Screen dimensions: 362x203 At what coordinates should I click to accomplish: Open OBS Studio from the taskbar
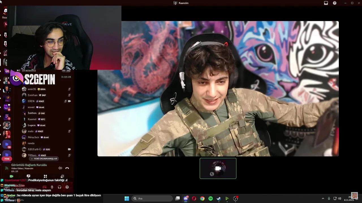pyautogui.click(x=235, y=198)
